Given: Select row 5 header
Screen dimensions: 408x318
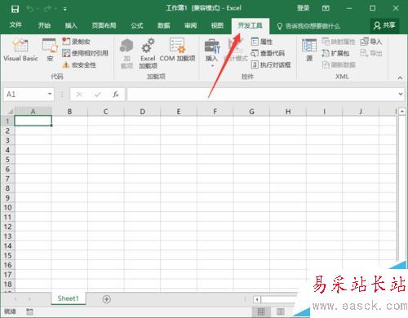Looking at the screenshot, I should [7, 160].
